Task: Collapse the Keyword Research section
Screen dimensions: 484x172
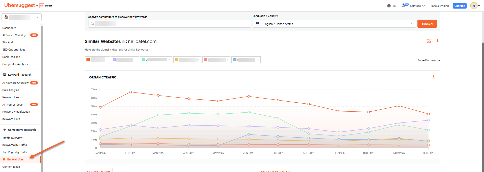Action: [x=20, y=75]
